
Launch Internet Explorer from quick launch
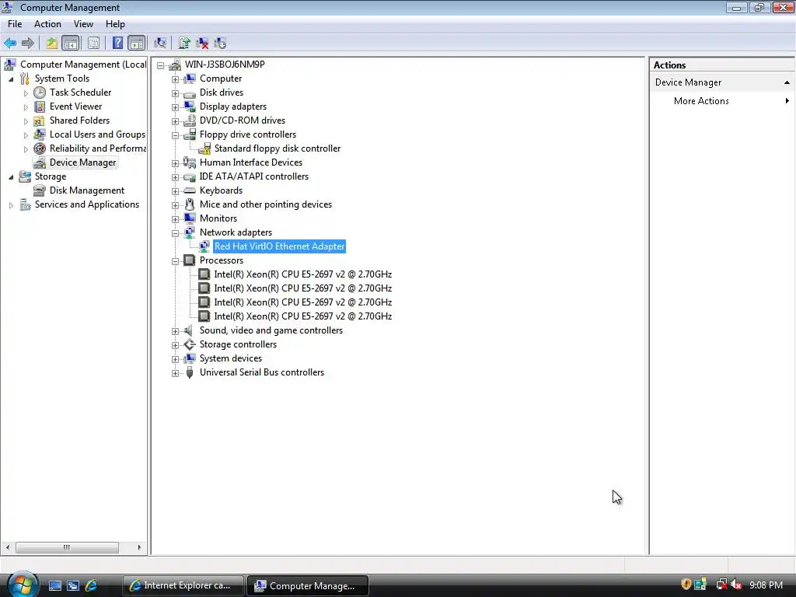point(92,585)
